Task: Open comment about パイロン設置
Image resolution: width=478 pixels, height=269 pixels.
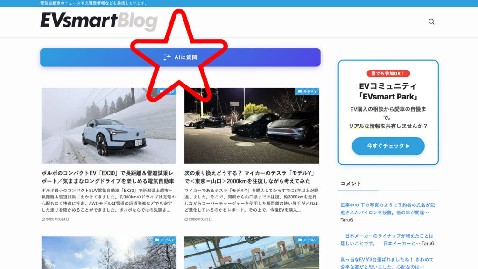Action: (x=387, y=208)
